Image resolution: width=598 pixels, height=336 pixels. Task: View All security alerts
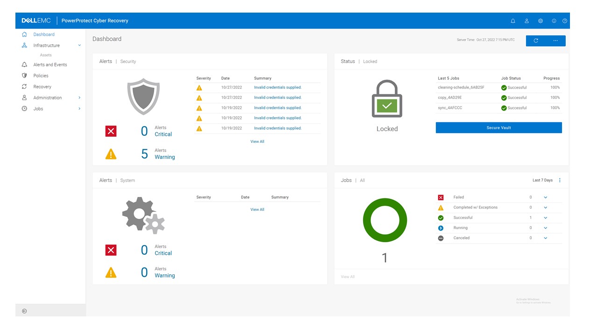257,141
